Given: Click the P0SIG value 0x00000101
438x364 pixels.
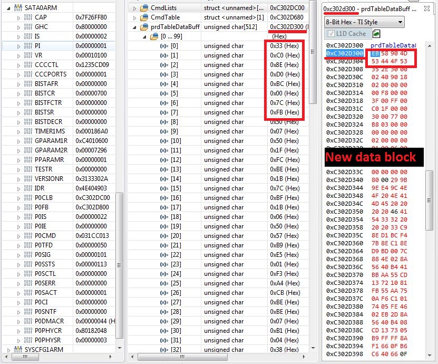Looking at the screenshot, I should coord(91,255).
